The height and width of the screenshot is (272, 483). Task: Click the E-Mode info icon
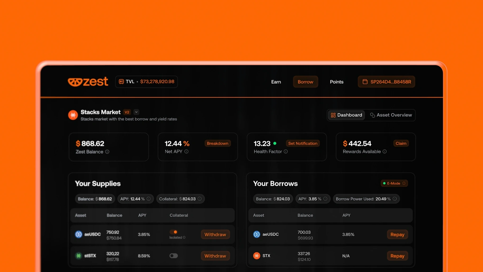tap(404, 183)
